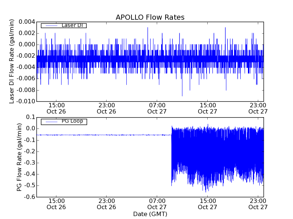Select the "Laser DI" legend label

tap(71, 26)
